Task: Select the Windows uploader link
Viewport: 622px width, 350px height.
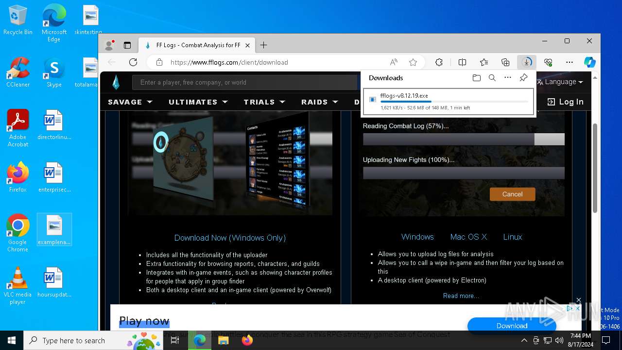Action: pyautogui.click(x=417, y=237)
